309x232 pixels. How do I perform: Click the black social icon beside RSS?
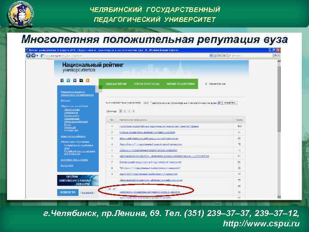(81, 80)
